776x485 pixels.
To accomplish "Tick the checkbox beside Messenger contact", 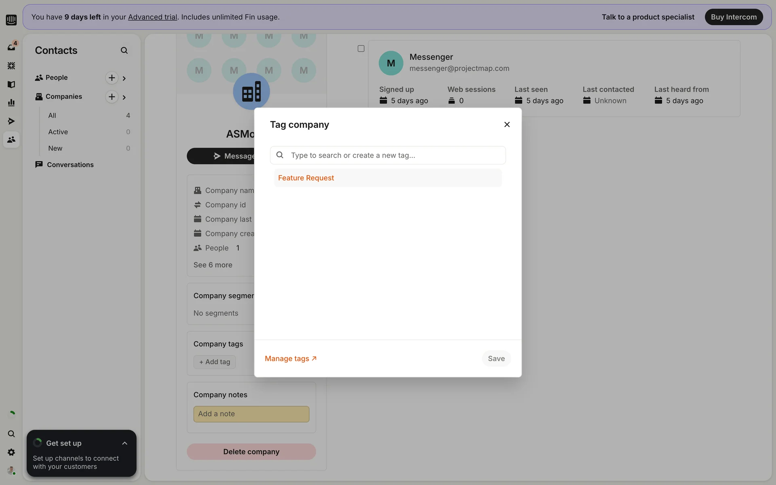I will [361, 48].
